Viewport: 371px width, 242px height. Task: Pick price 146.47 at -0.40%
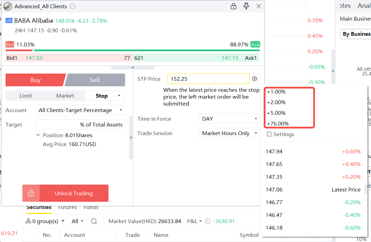coord(313,215)
